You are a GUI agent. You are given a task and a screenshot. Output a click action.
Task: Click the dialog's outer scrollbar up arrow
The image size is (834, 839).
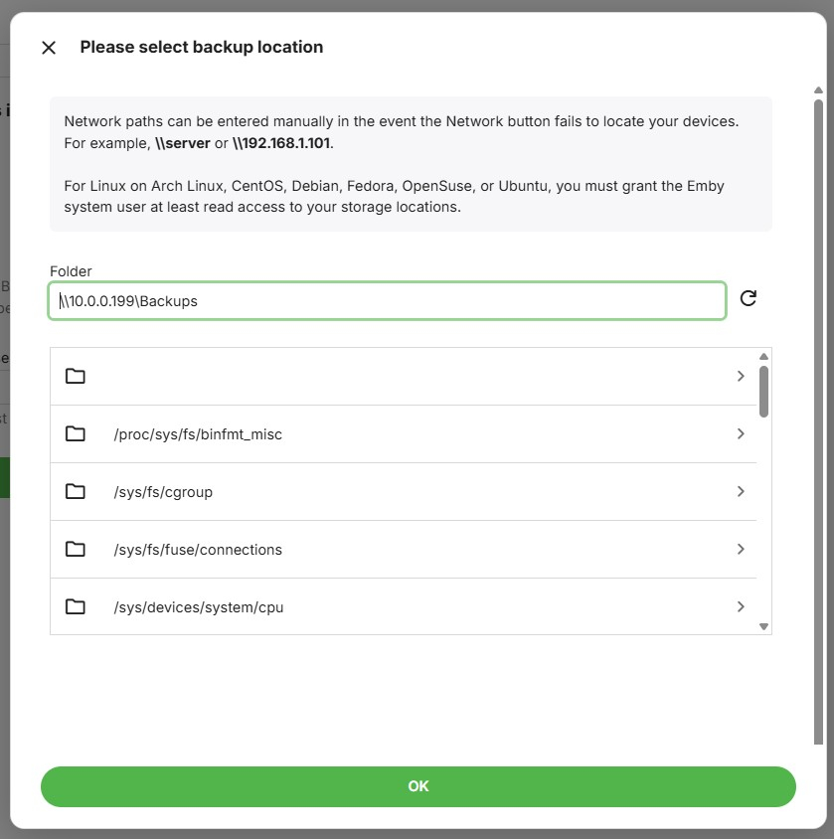pos(818,89)
